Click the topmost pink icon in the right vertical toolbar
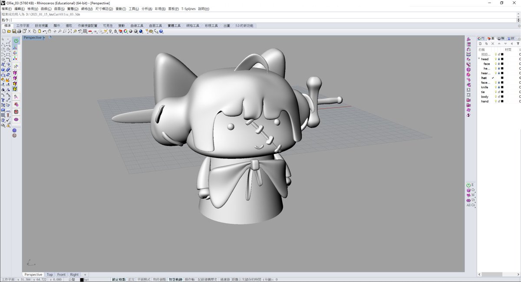Viewport: 521px width, 282px height. click(468, 39)
